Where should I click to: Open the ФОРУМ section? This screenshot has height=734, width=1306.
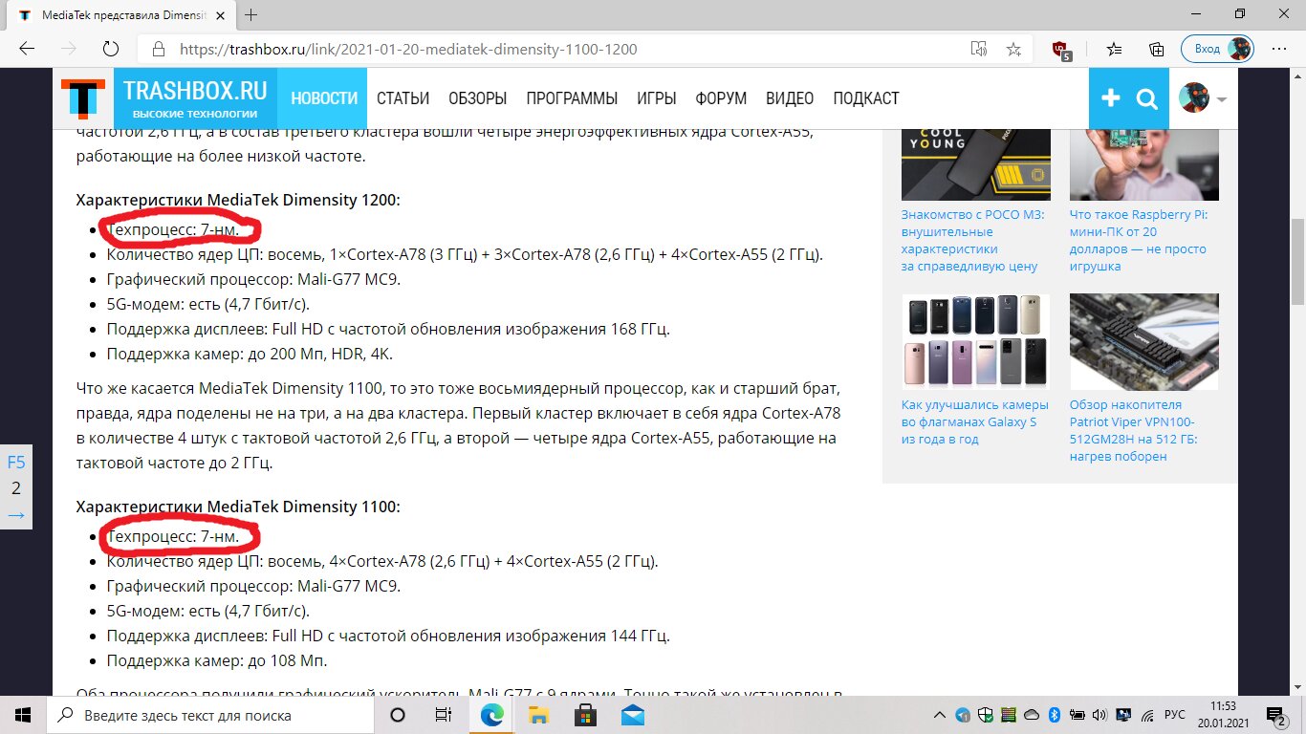click(x=721, y=98)
